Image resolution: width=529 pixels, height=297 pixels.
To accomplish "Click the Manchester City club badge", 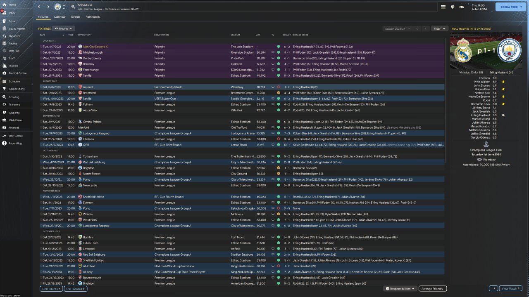I will pos(58,7).
